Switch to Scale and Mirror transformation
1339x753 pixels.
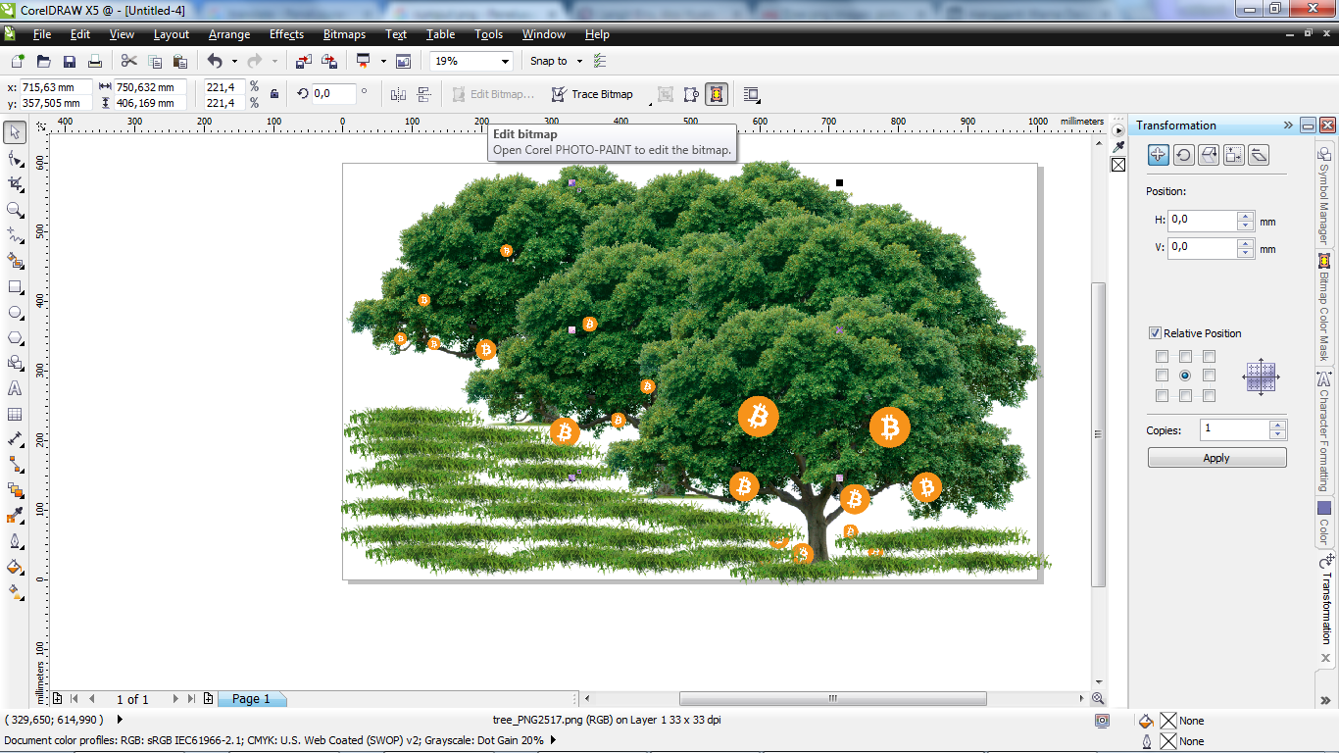click(x=1209, y=154)
